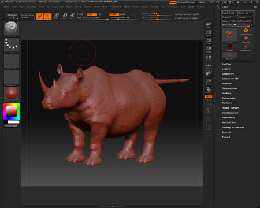
Task: Enable Zsub mode
Action: click(x=123, y=14)
